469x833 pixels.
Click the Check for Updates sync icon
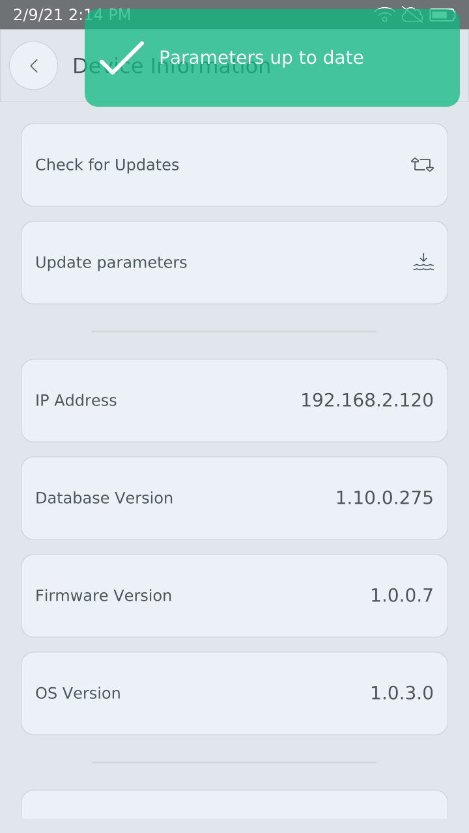click(x=422, y=165)
